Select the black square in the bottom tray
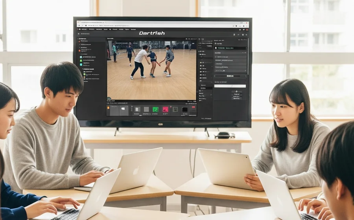This screenshot has width=354, height=220. click(185, 110)
